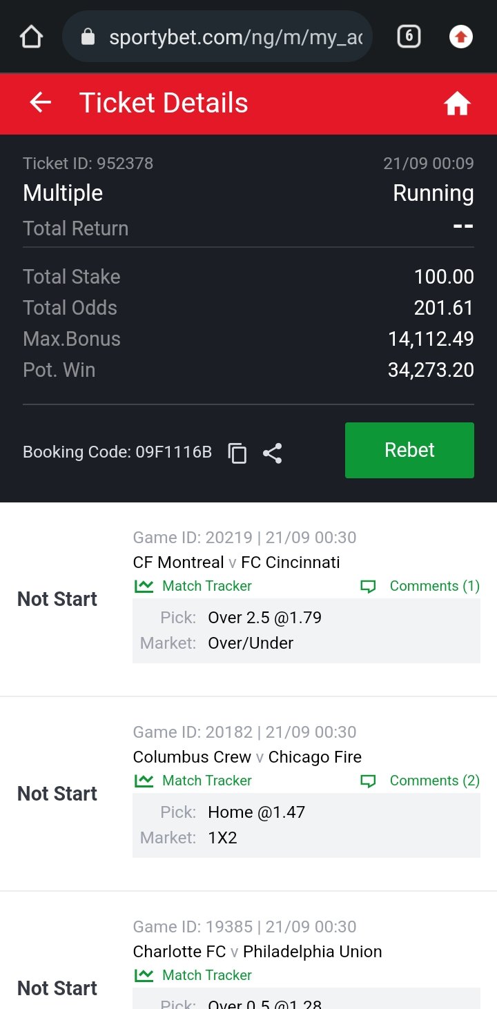Open Match Tracker for CF Montreal game

point(206,586)
